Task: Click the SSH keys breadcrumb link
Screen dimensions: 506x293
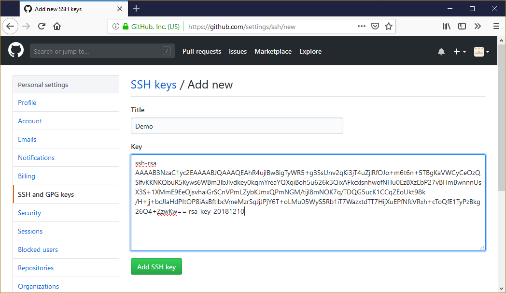Action: tap(154, 85)
